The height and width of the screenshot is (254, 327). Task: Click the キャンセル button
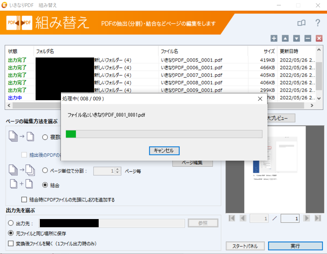point(164,151)
